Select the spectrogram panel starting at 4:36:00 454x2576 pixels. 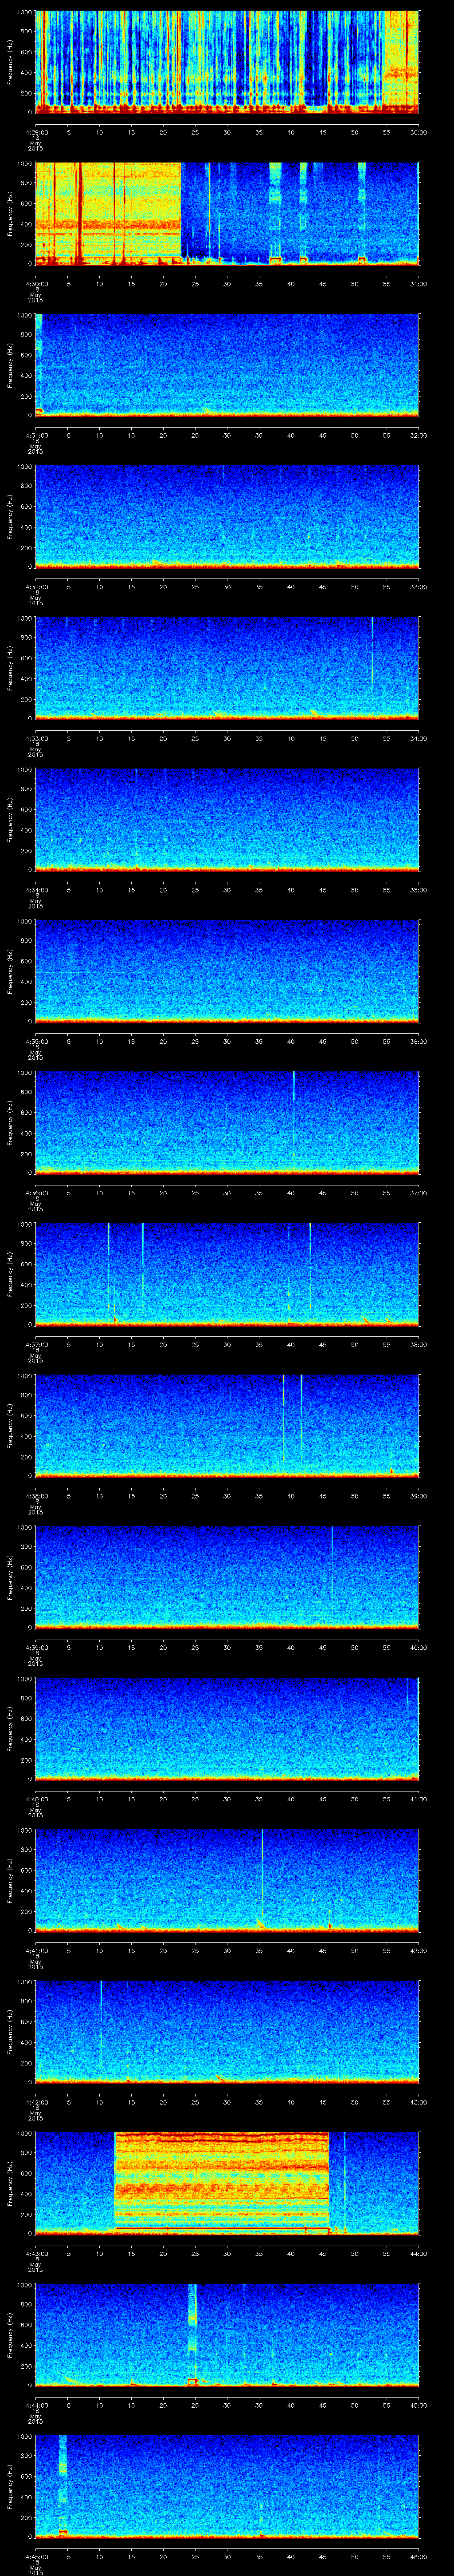click(227, 1123)
